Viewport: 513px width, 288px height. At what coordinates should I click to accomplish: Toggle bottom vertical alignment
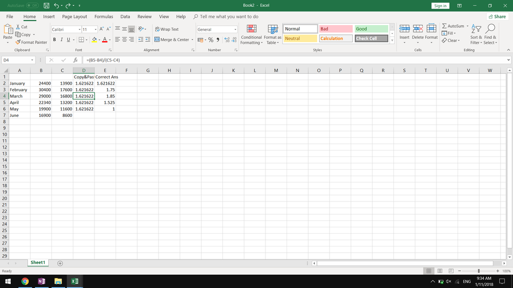[x=131, y=29]
